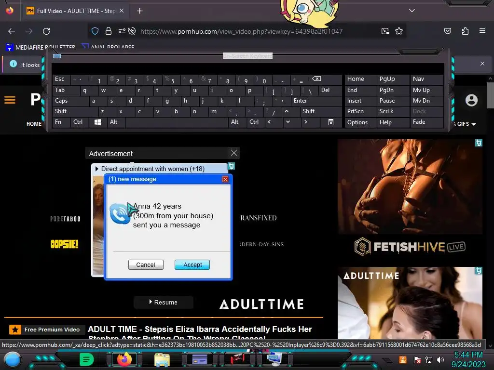This screenshot has height=370, width=494.
Task: Toggle the Caps key on keyboard
Action: (x=70, y=101)
